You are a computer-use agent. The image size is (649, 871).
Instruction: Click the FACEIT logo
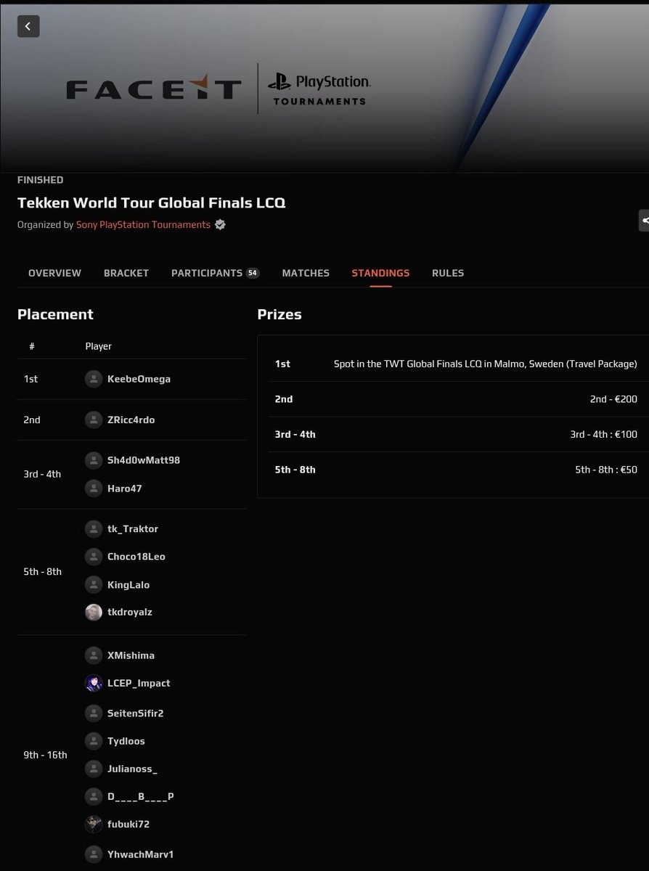point(153,89)
